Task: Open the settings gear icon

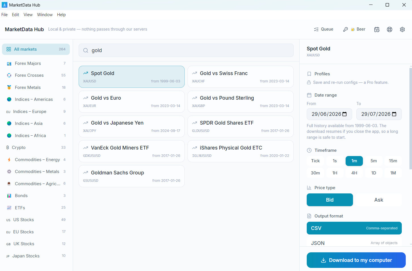Action: tap(402, 29)
